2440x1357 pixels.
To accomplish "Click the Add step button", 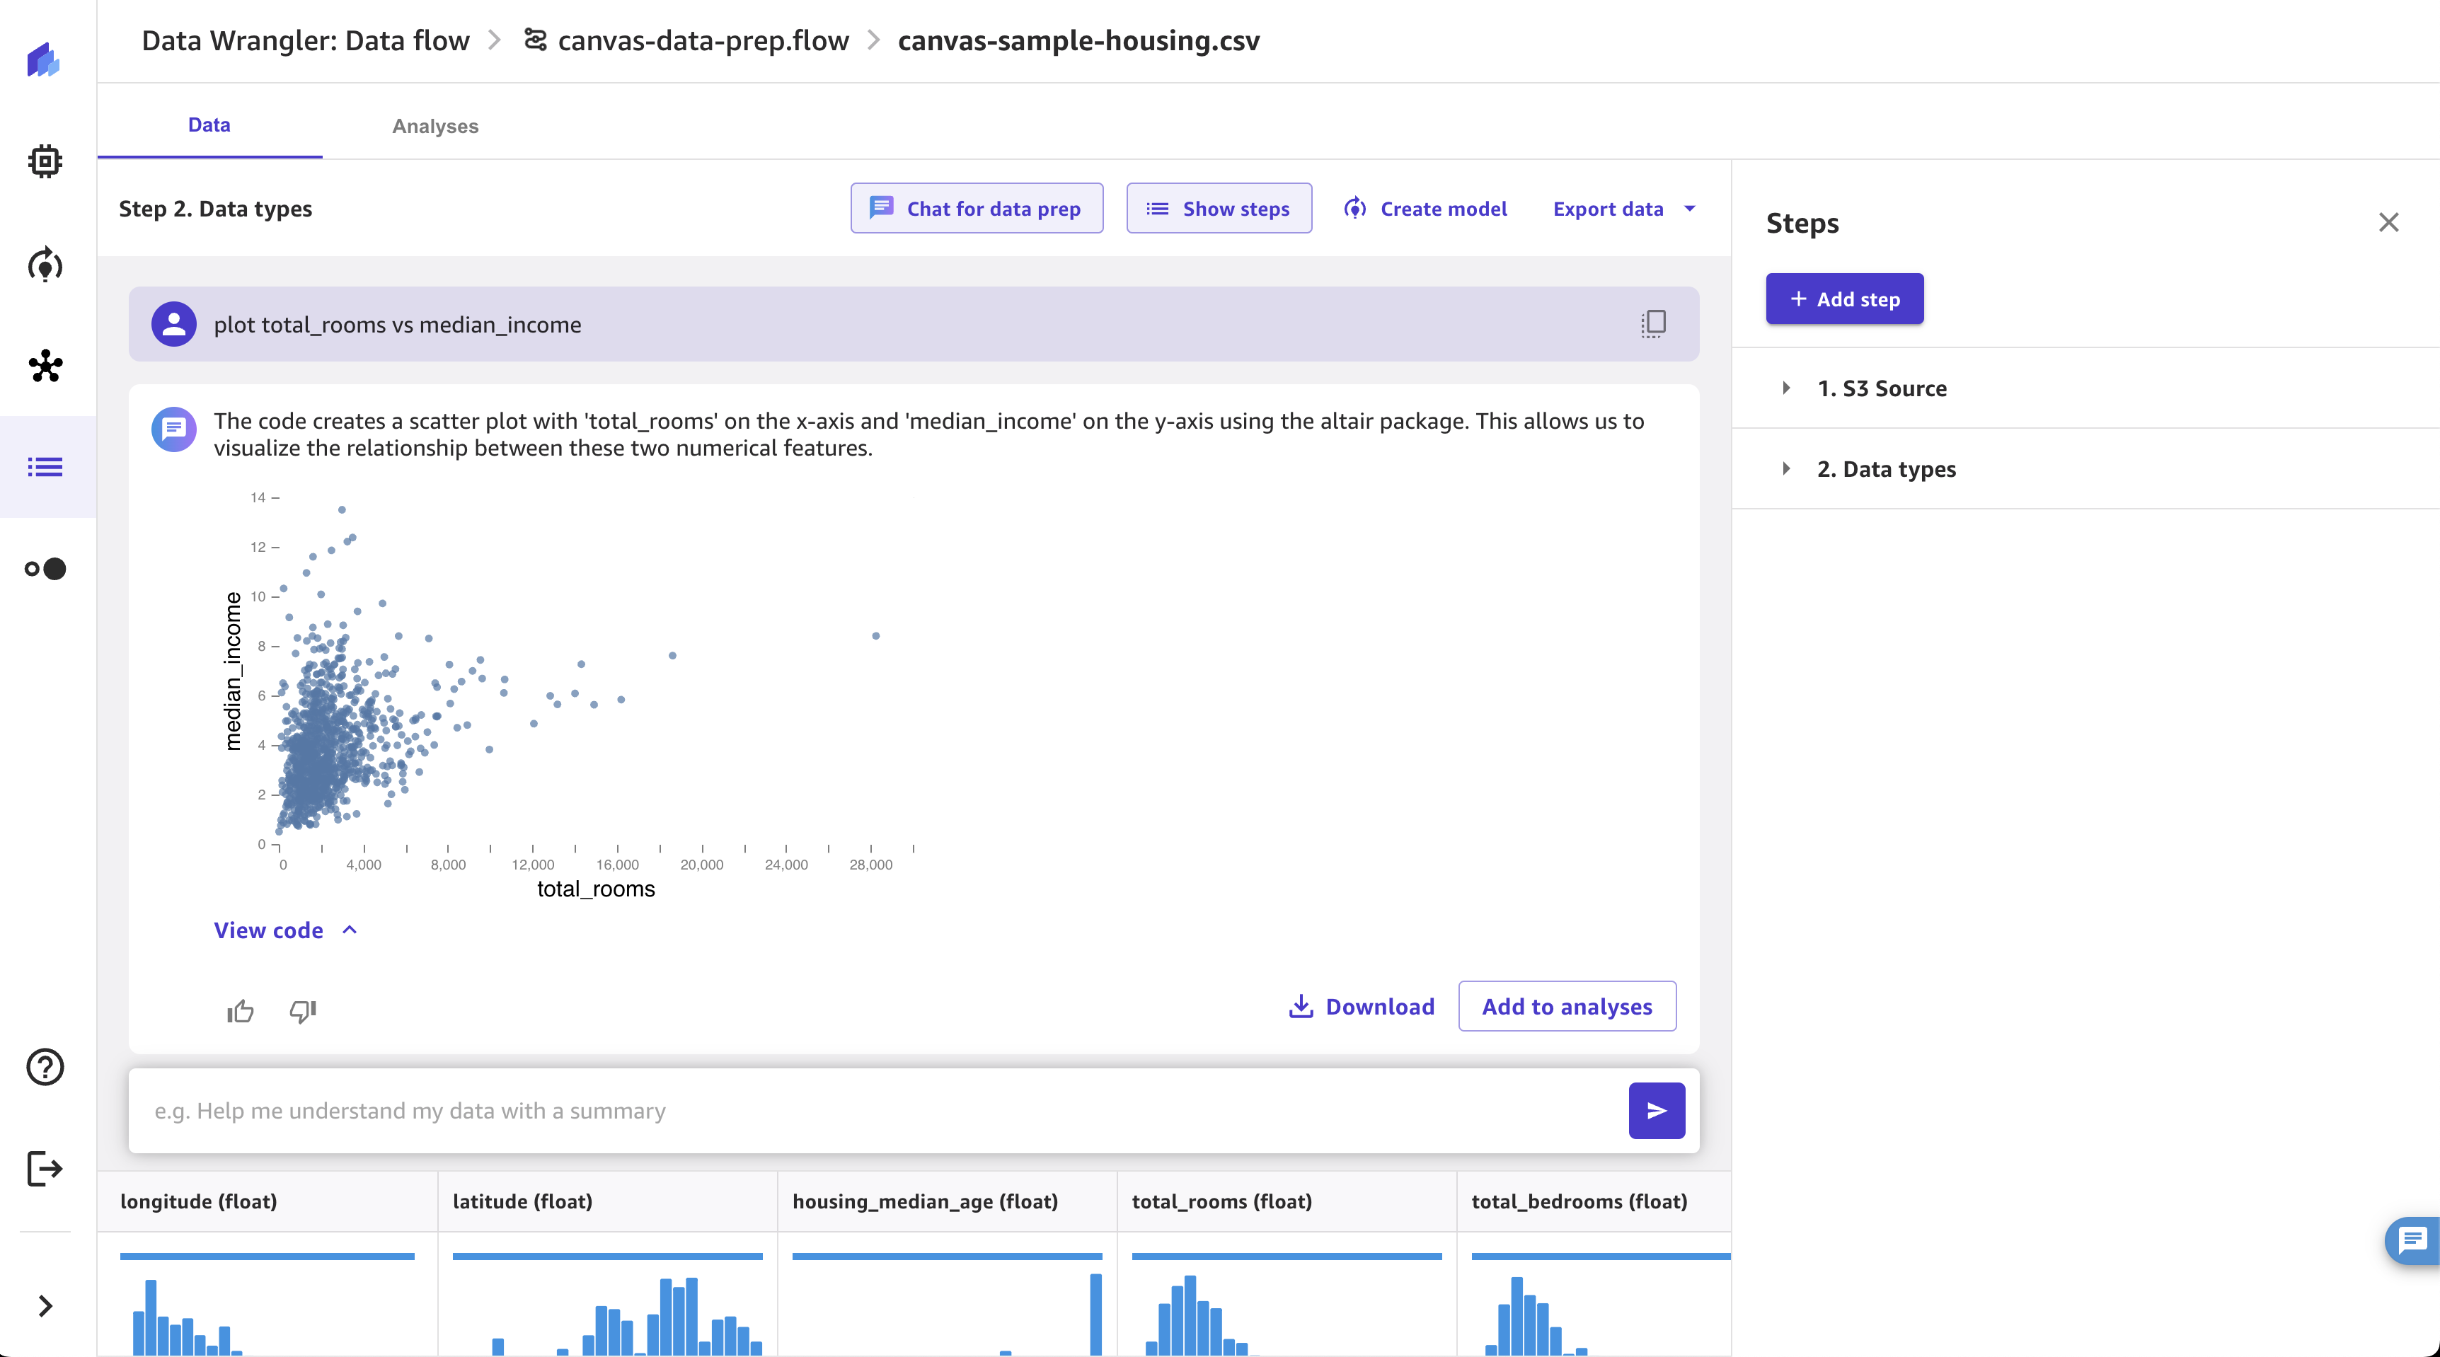I will tap(1845, 297).
